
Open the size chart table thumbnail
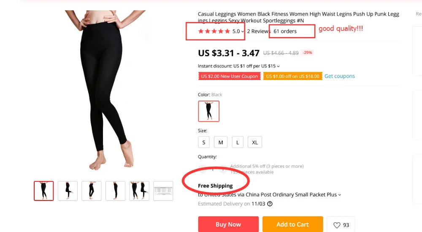tap(163, 191)
